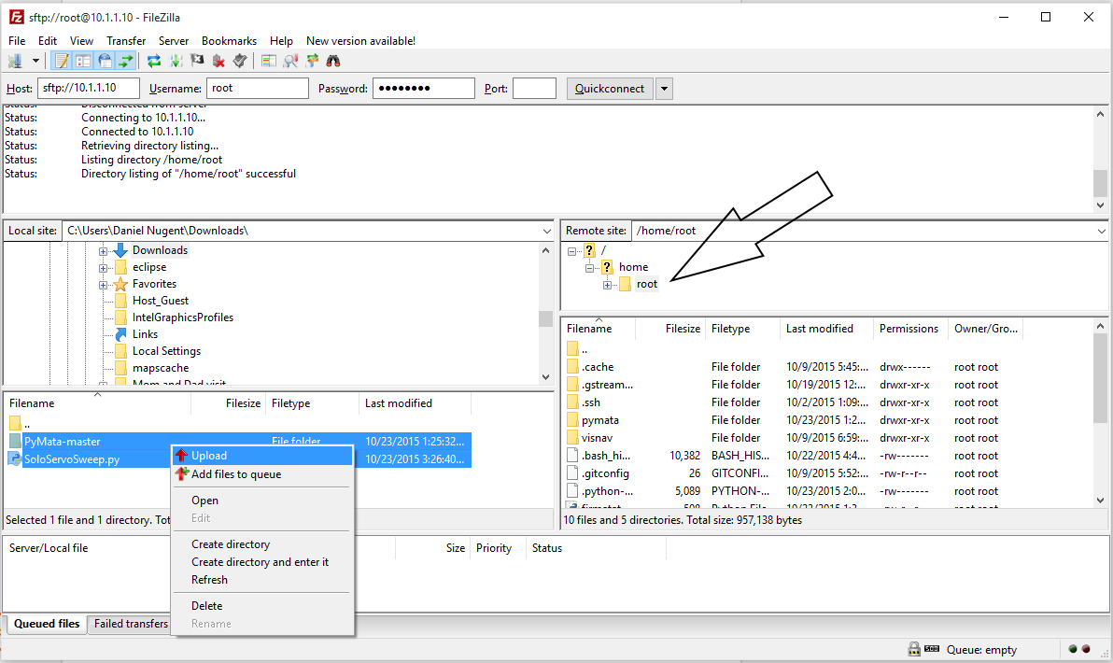This screenshot has width=1113, height=663.
Task: Open the directory comparison icon
Action: coord(269,61)
